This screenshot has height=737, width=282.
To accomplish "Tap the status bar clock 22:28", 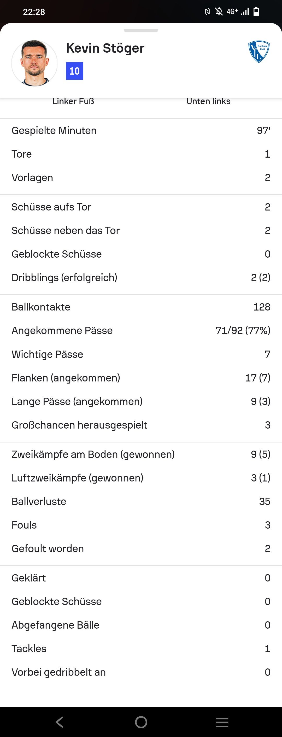I will tap(34, 12).
